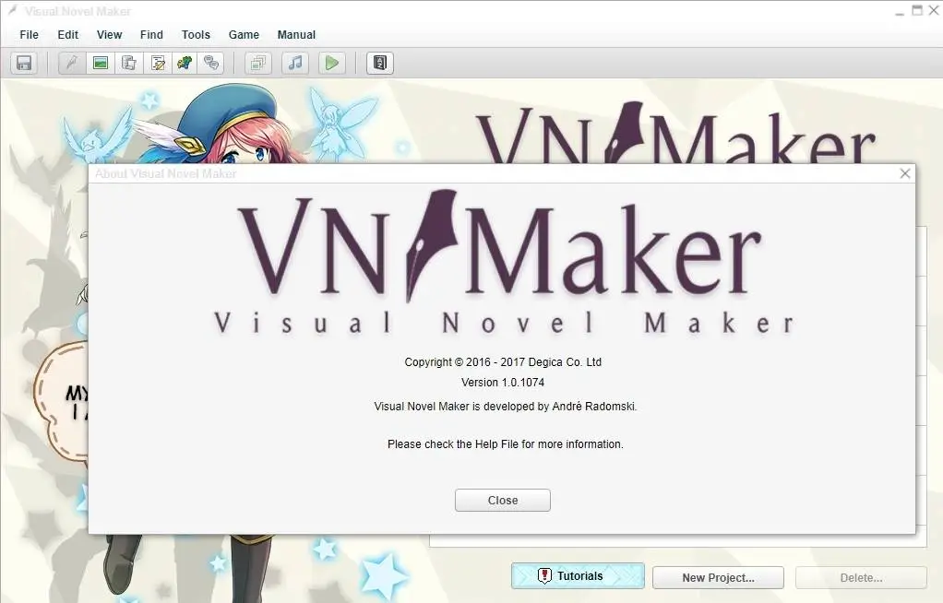Click the speech bubbles toolbar icon
943x603 pixels.
(211, 63)
